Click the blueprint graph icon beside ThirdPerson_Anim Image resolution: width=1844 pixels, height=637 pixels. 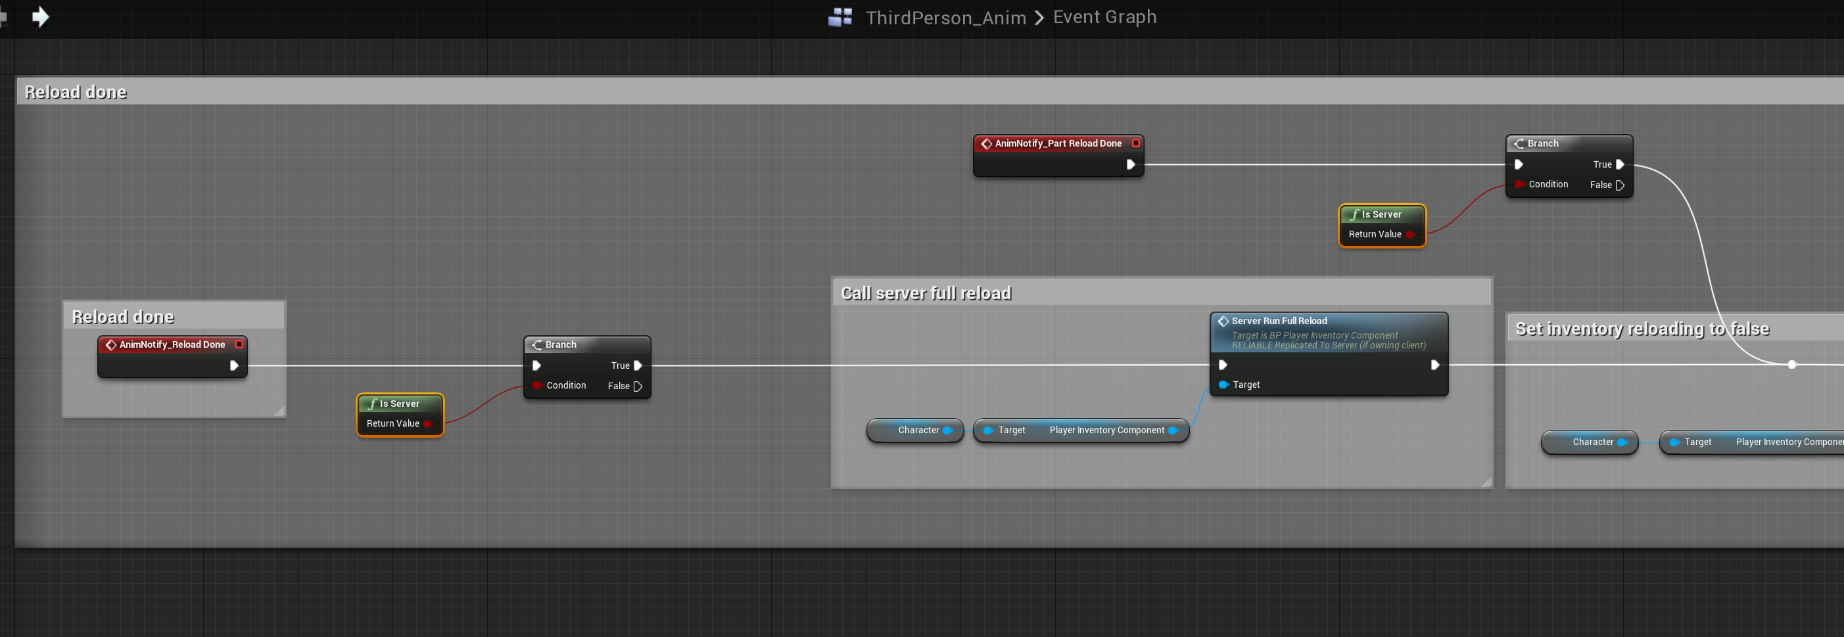839,17
